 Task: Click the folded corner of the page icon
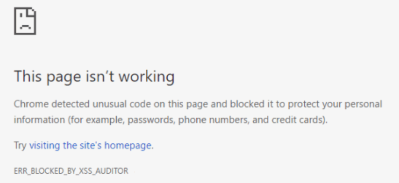[x=32, y=11]
